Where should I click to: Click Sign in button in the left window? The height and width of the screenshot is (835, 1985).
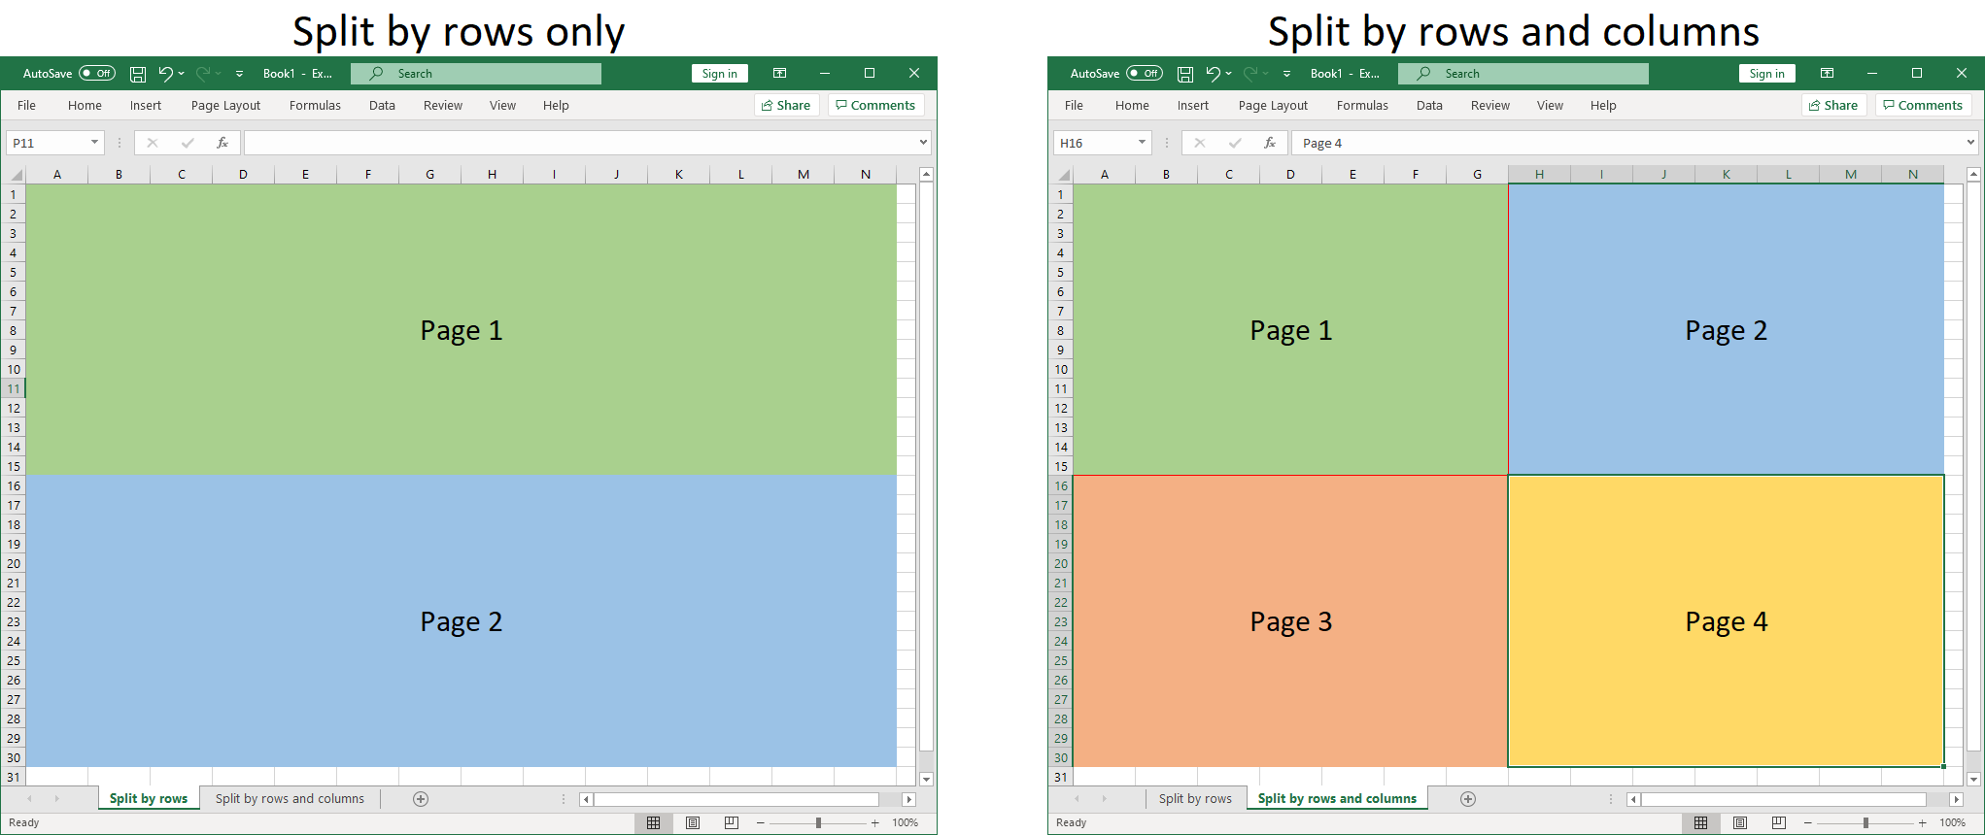(x=719, y=74)
